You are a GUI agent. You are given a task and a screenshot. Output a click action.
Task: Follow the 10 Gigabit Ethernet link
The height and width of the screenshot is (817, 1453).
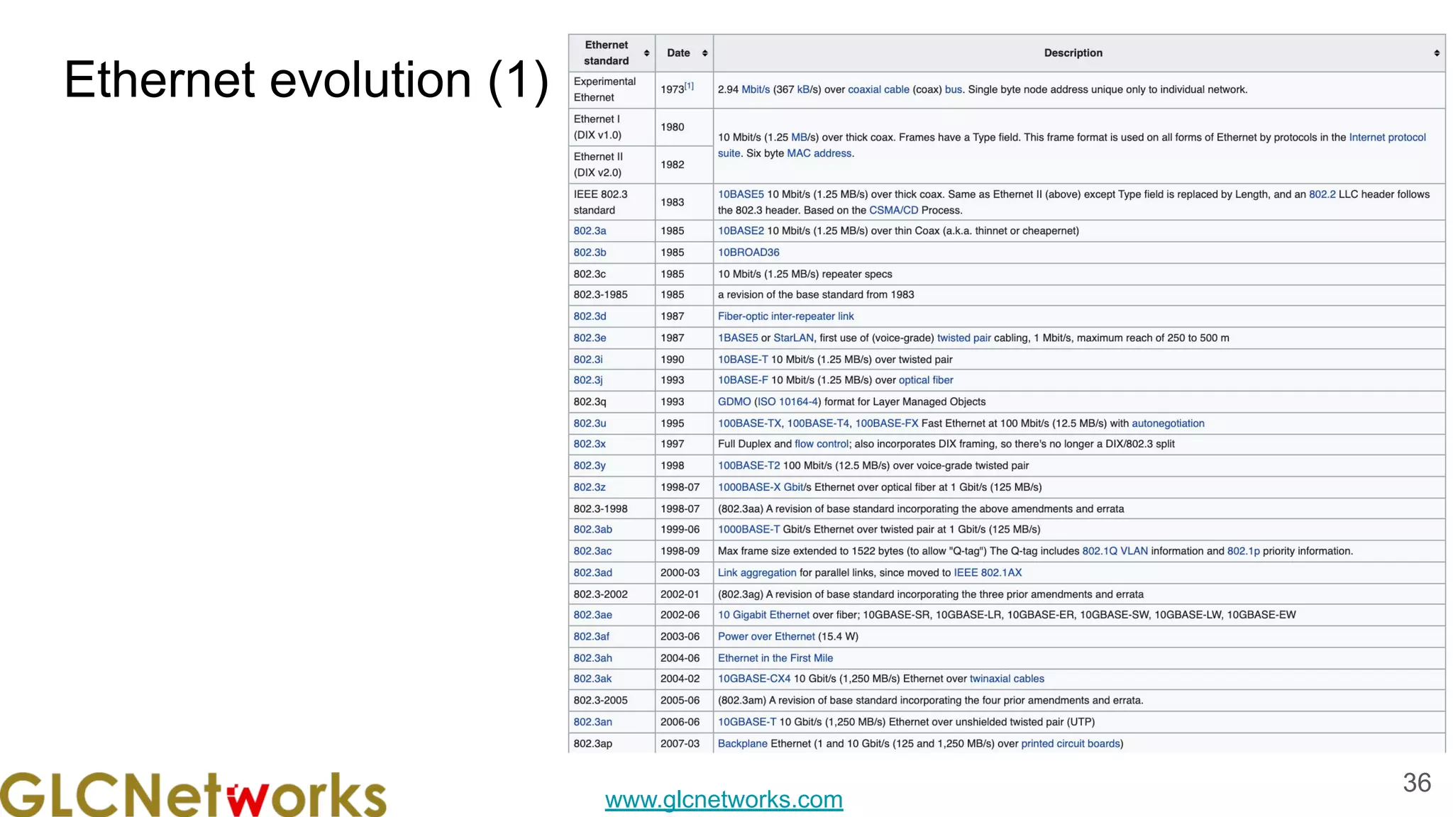point(763,615)
